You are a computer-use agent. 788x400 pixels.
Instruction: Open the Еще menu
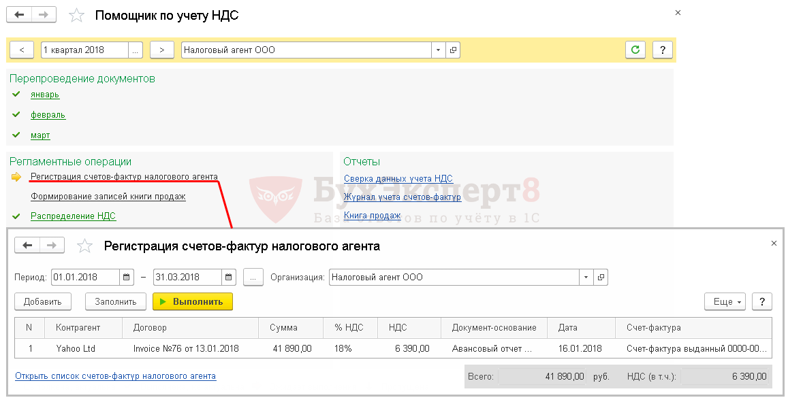(x=725, y=301)
